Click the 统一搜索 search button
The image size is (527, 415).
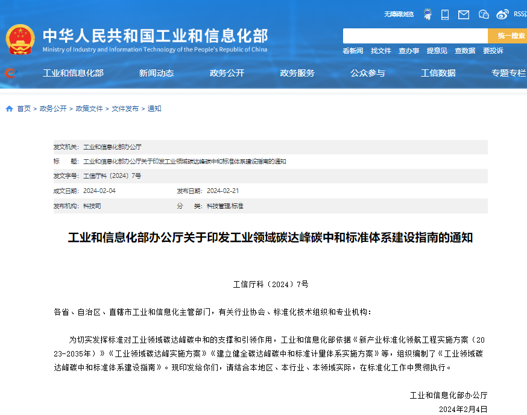508,36
